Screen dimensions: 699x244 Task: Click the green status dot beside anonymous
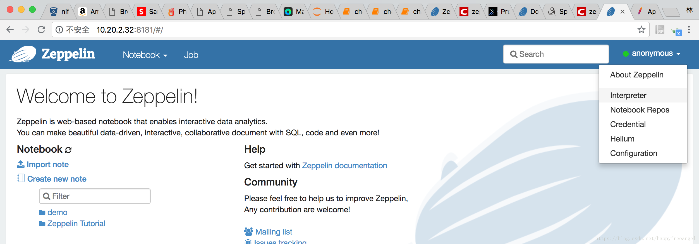pos(626,54)
